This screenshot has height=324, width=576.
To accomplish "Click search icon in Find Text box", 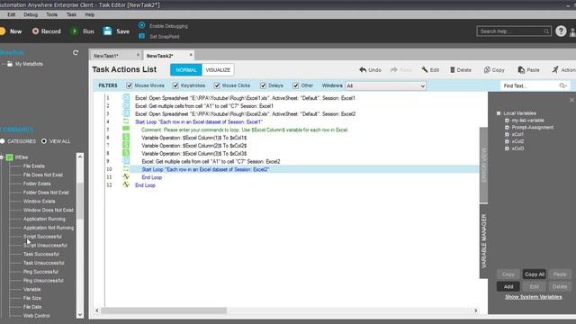I will 562,85.
